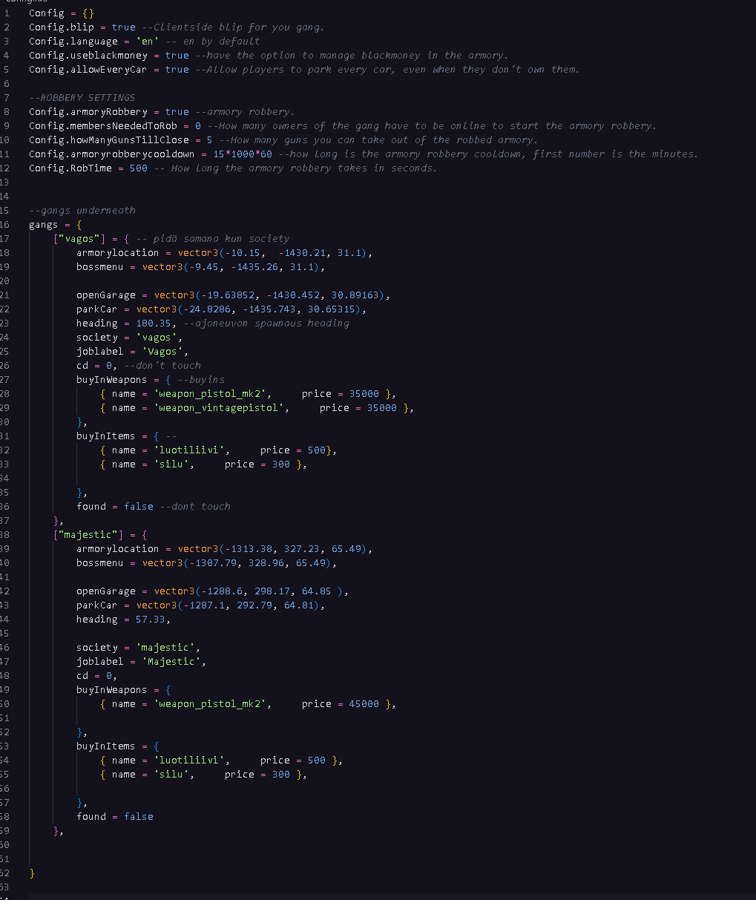
Task: Click the vector3(-19.63852, ...) openGarage value
Action: pos(272,295)
